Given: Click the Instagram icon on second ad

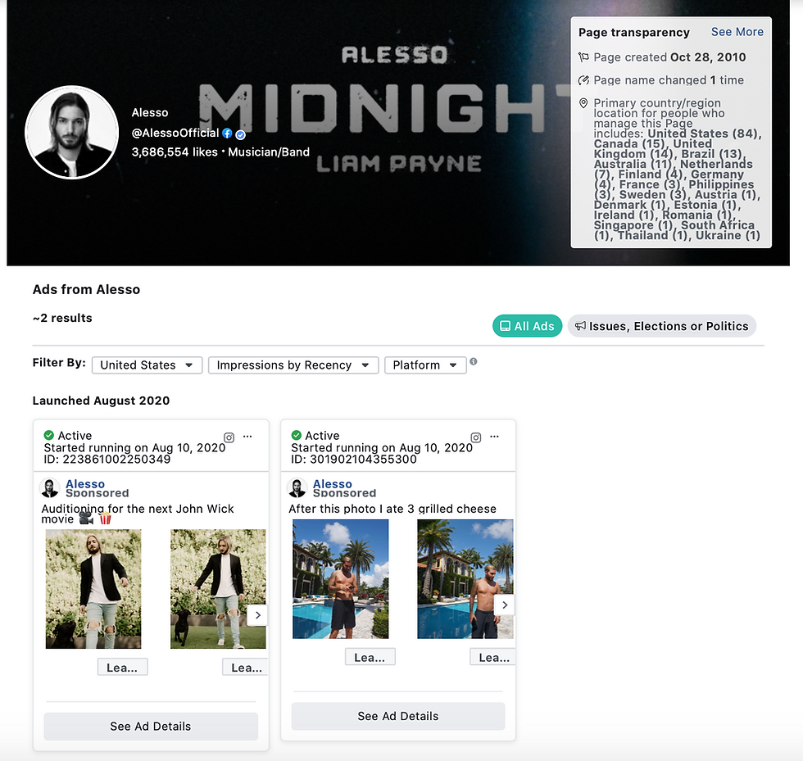Looking at the screenshot, I should click(x=476, y=437).
